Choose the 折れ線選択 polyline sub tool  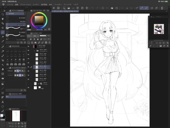point(16,32)
